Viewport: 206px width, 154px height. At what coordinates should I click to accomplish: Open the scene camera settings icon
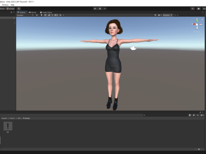click(160, 15)
